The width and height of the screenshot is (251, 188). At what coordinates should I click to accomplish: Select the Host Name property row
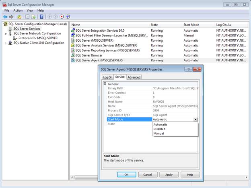(152, 101)
